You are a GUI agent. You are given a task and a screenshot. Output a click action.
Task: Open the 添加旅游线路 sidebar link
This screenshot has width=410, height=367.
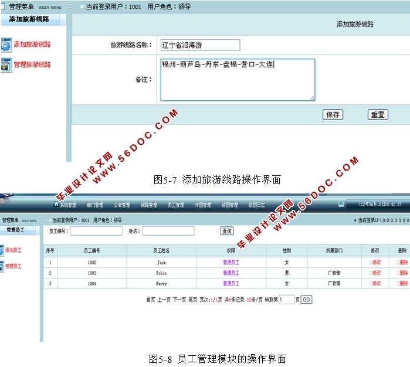(x=32, y=45)
